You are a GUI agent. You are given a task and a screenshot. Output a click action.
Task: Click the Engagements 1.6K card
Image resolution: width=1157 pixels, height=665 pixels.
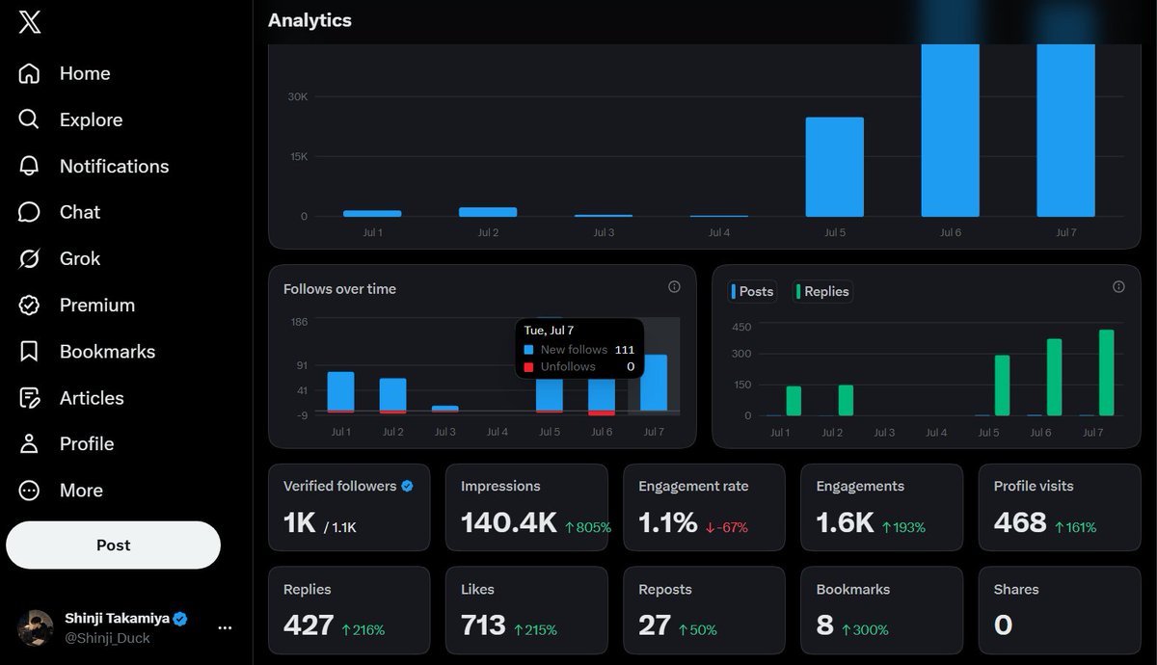point(881,508)
